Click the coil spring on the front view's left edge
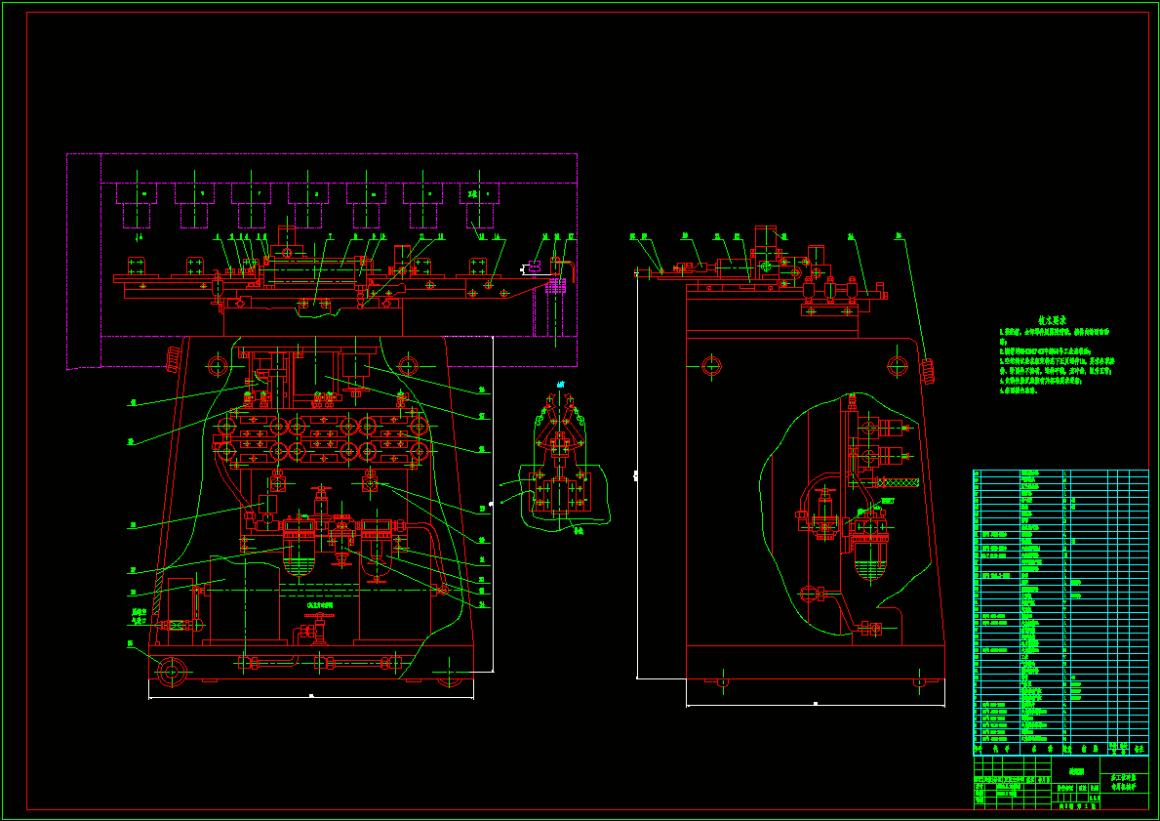The height and width of the screenshot is (821, 1160). pyautogui.click(x=175, y=359)
